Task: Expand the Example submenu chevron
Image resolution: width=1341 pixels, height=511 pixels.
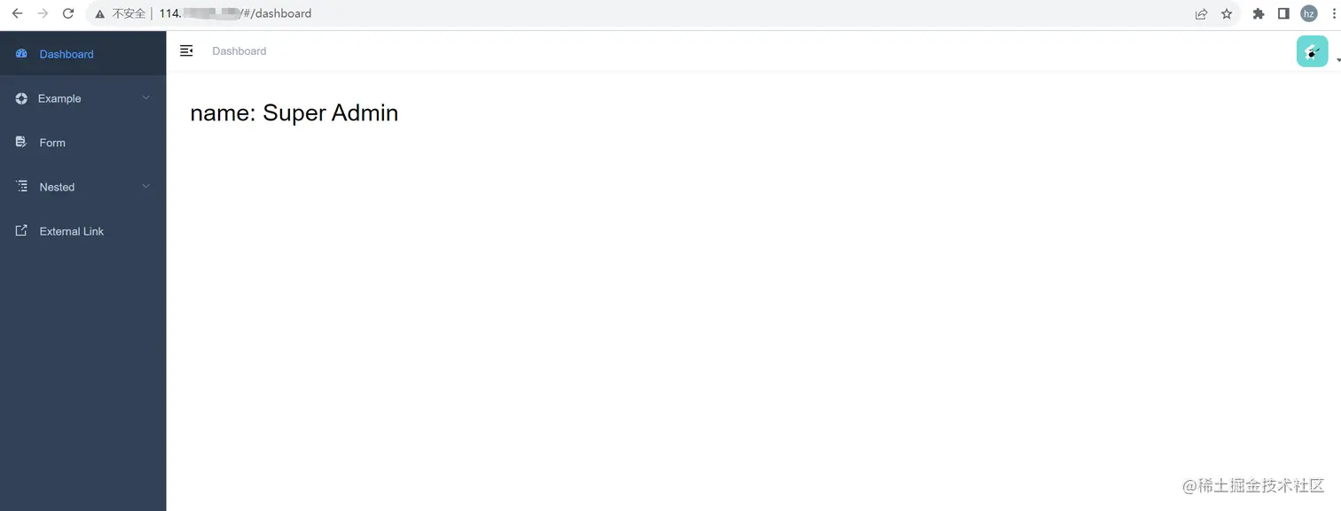Action: 146,97
